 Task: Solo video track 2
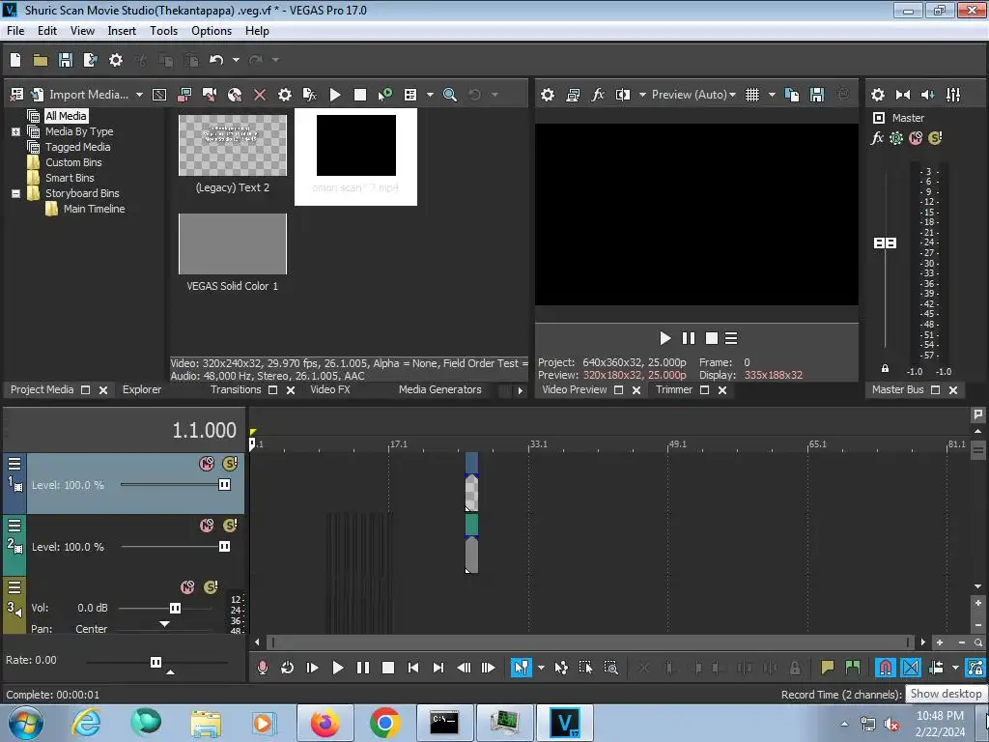(x=230, y=526)
